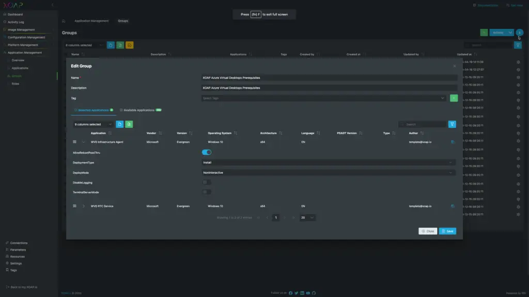
Task: Click the green add group plus button
Action: [484, 32]
